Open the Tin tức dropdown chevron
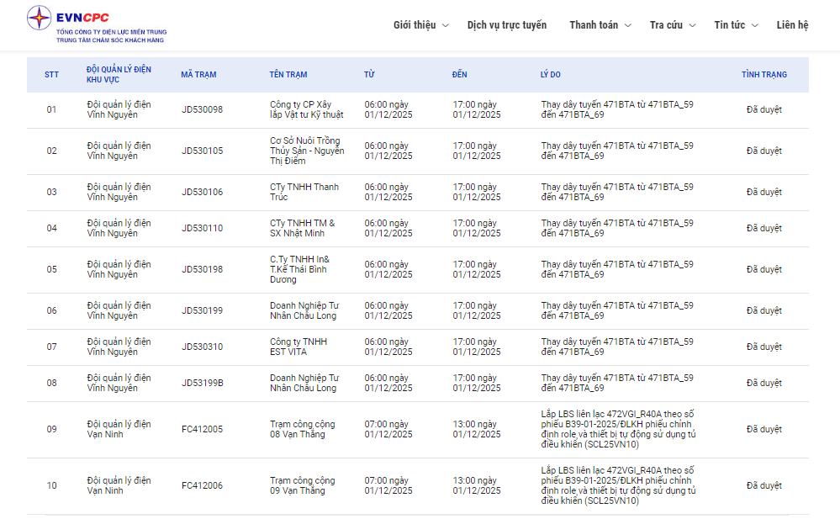The image size is (840, 519). 755,25
